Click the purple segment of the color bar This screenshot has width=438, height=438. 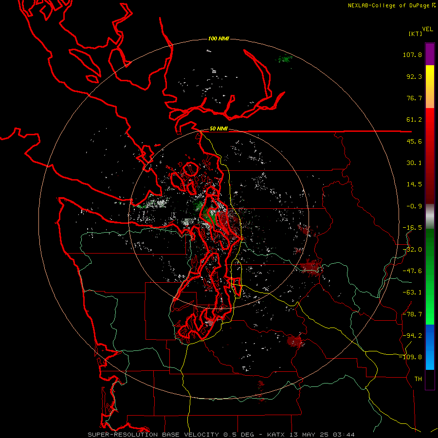click(430, 54)
